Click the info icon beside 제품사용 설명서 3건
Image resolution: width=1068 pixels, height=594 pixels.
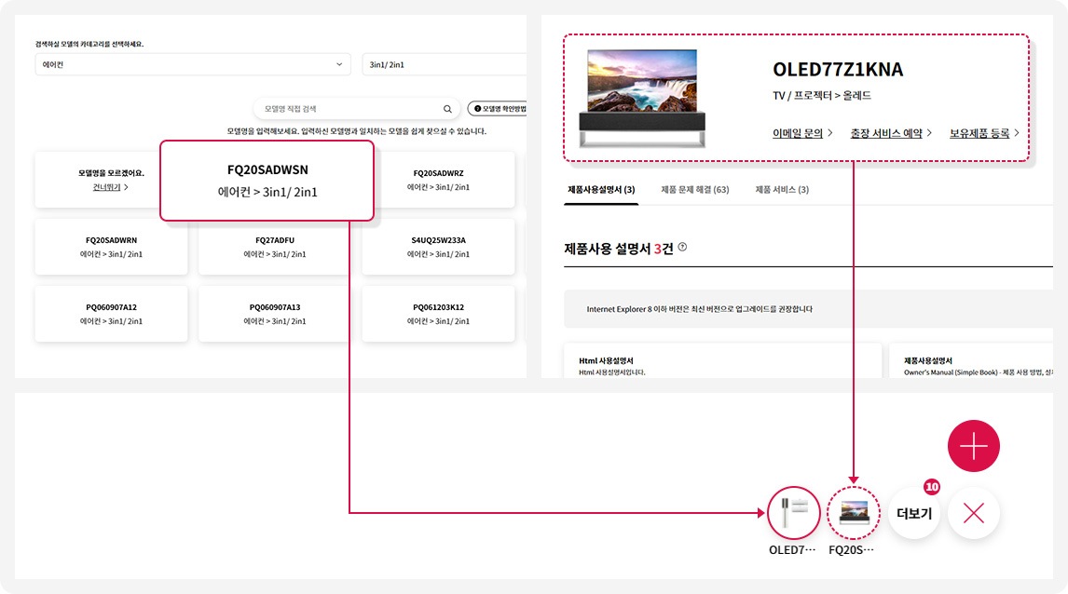click(682, 247)
